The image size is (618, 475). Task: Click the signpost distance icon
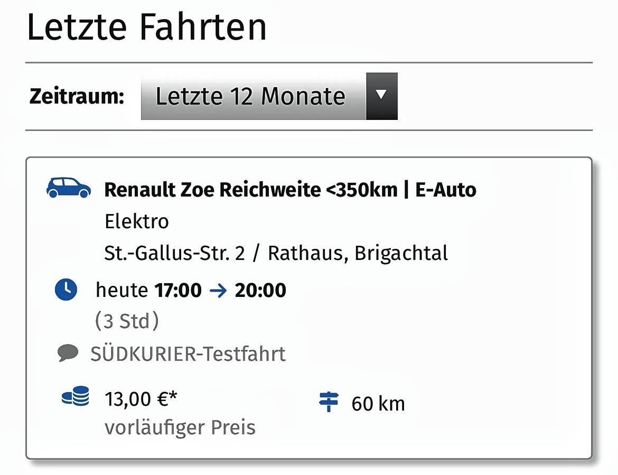pyautogui.click(x=329, y=402)
